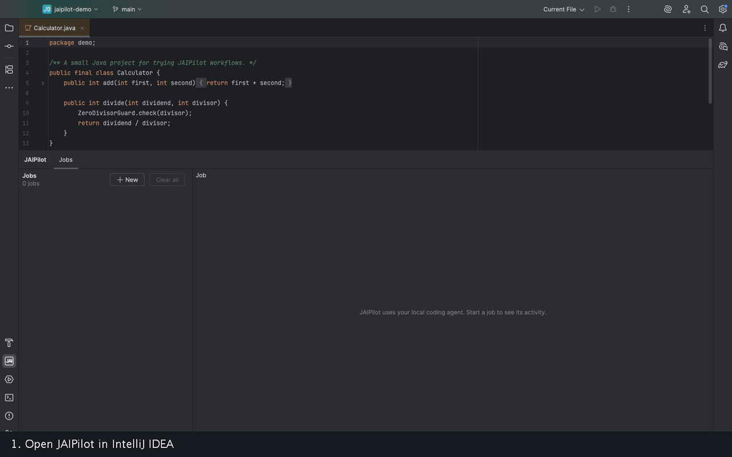The width and height of the screenshot is (732, 457).
Task: Open the AI Assistant spiral icon
Action: tap(668, 9)
